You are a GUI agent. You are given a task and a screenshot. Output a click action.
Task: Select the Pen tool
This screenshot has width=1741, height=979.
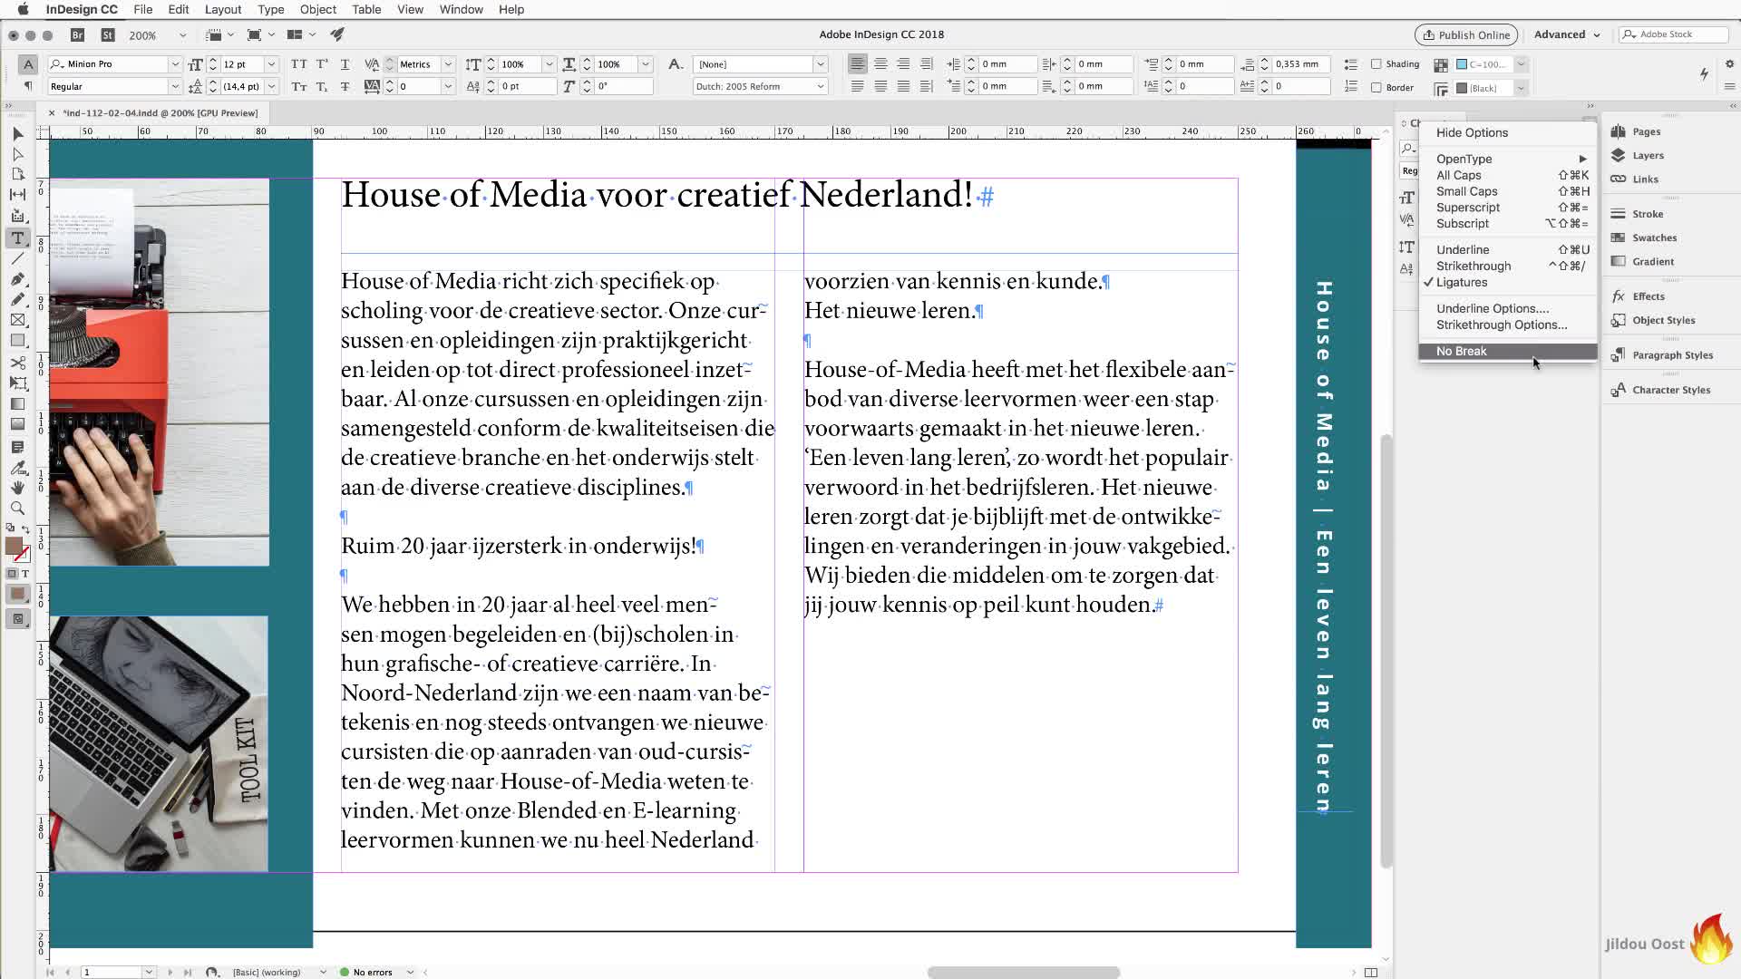(x=17, y=279)
